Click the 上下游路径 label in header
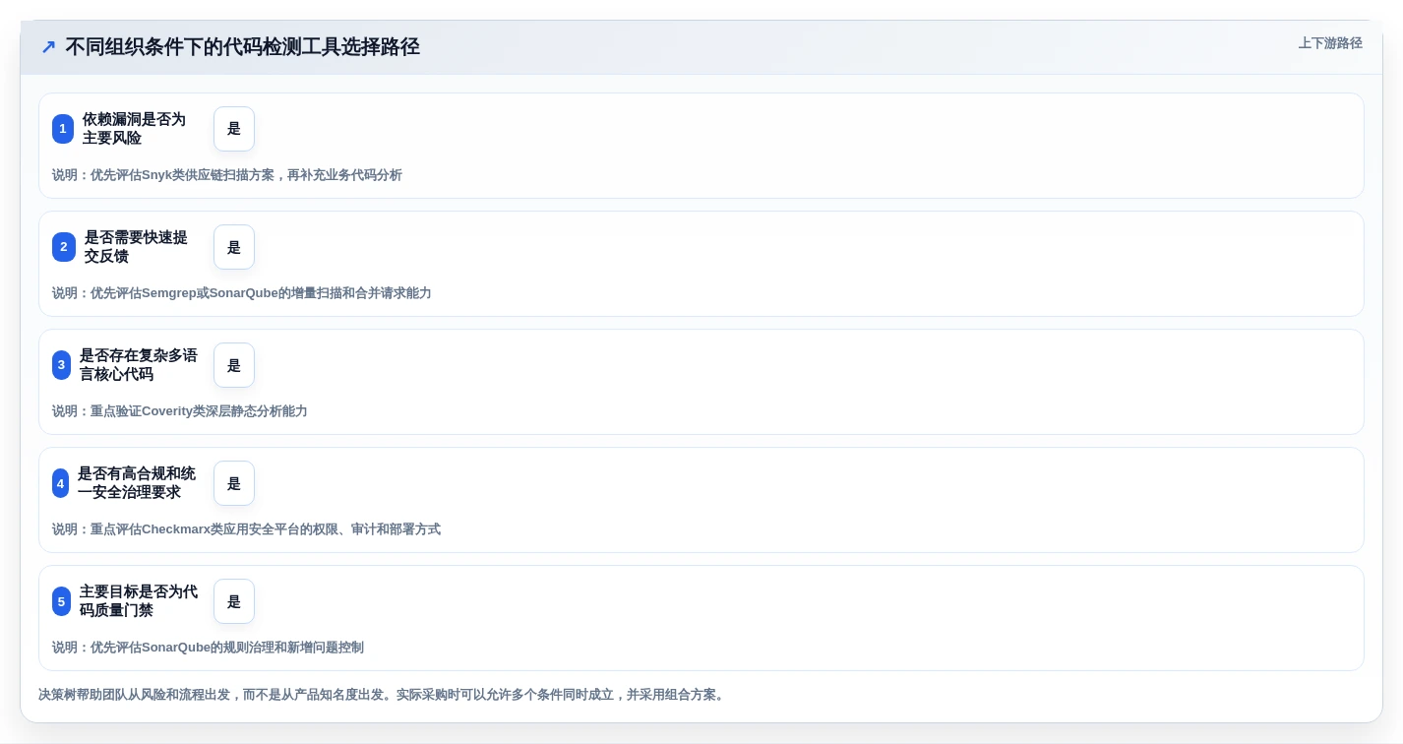The width and height of the screenshot is (1403, 744). [x=1330, y=43]
